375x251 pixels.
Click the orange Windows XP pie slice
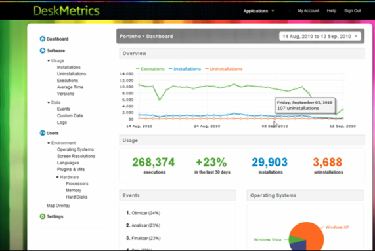[311, 235]
